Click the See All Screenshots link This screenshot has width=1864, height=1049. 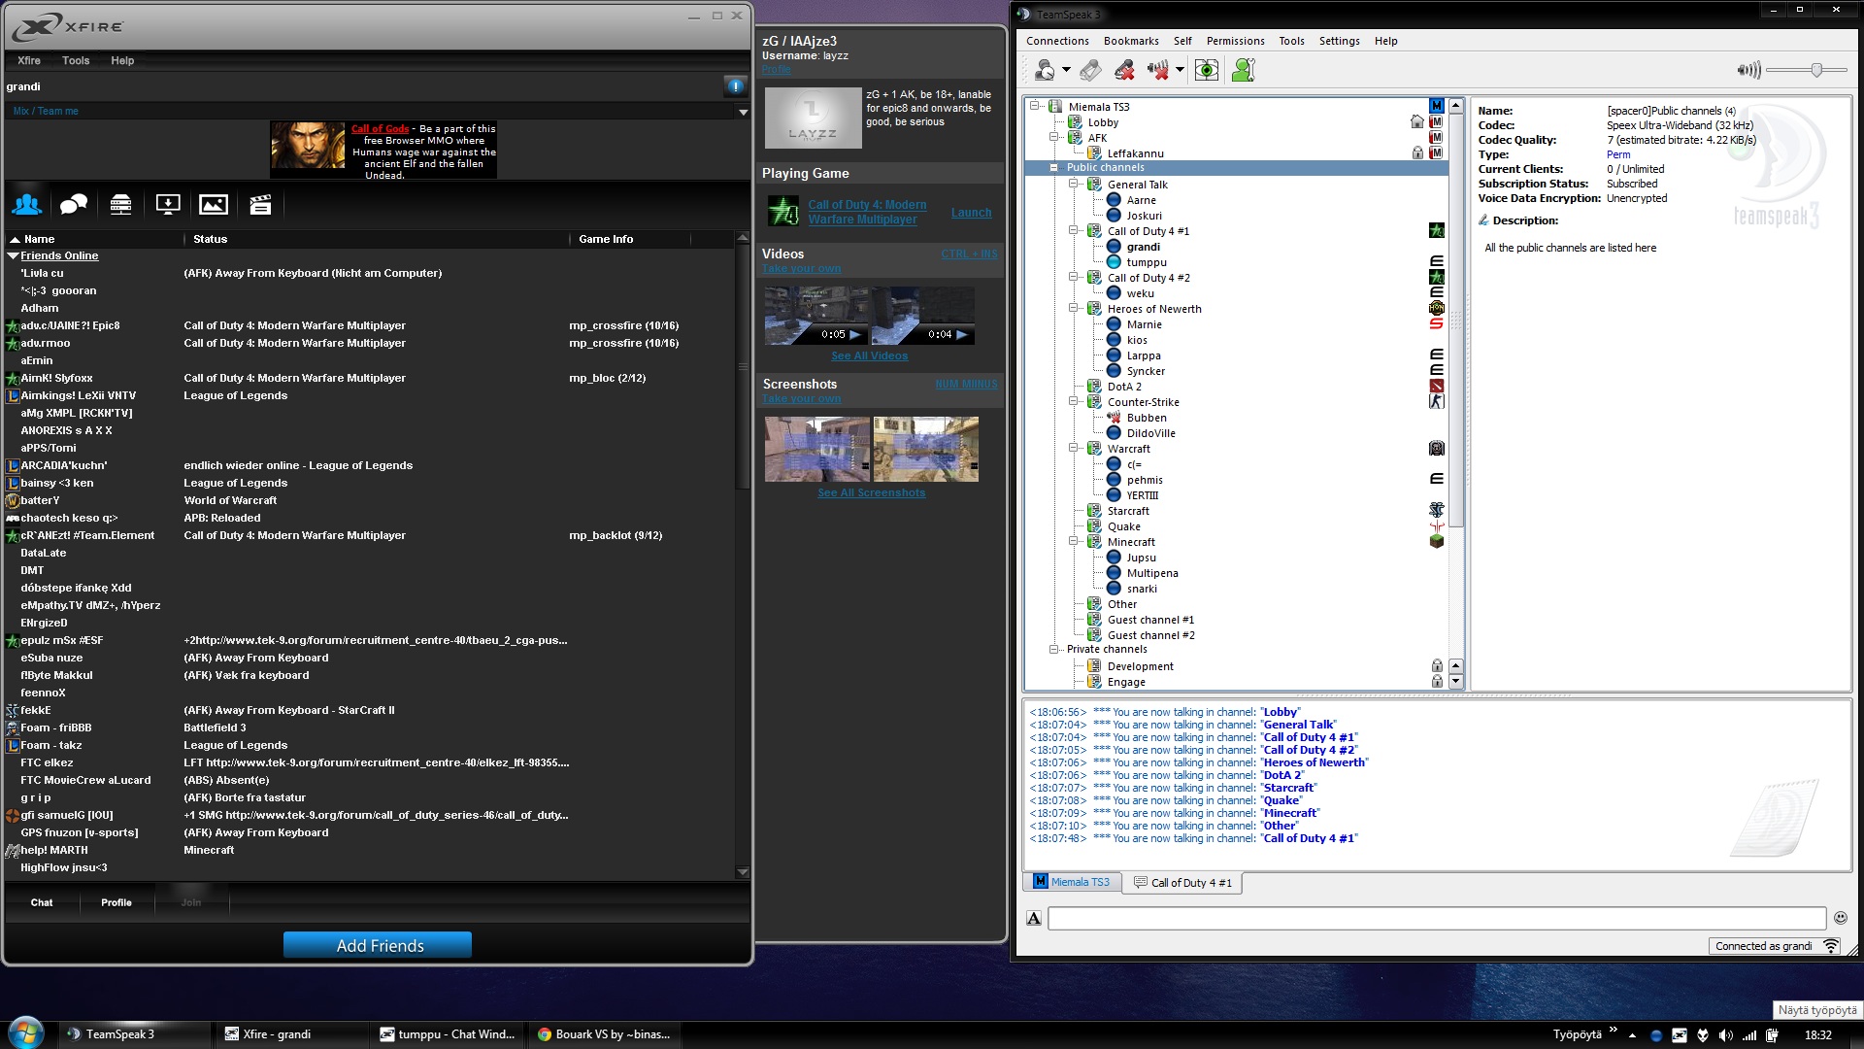[x=871, y=493]
